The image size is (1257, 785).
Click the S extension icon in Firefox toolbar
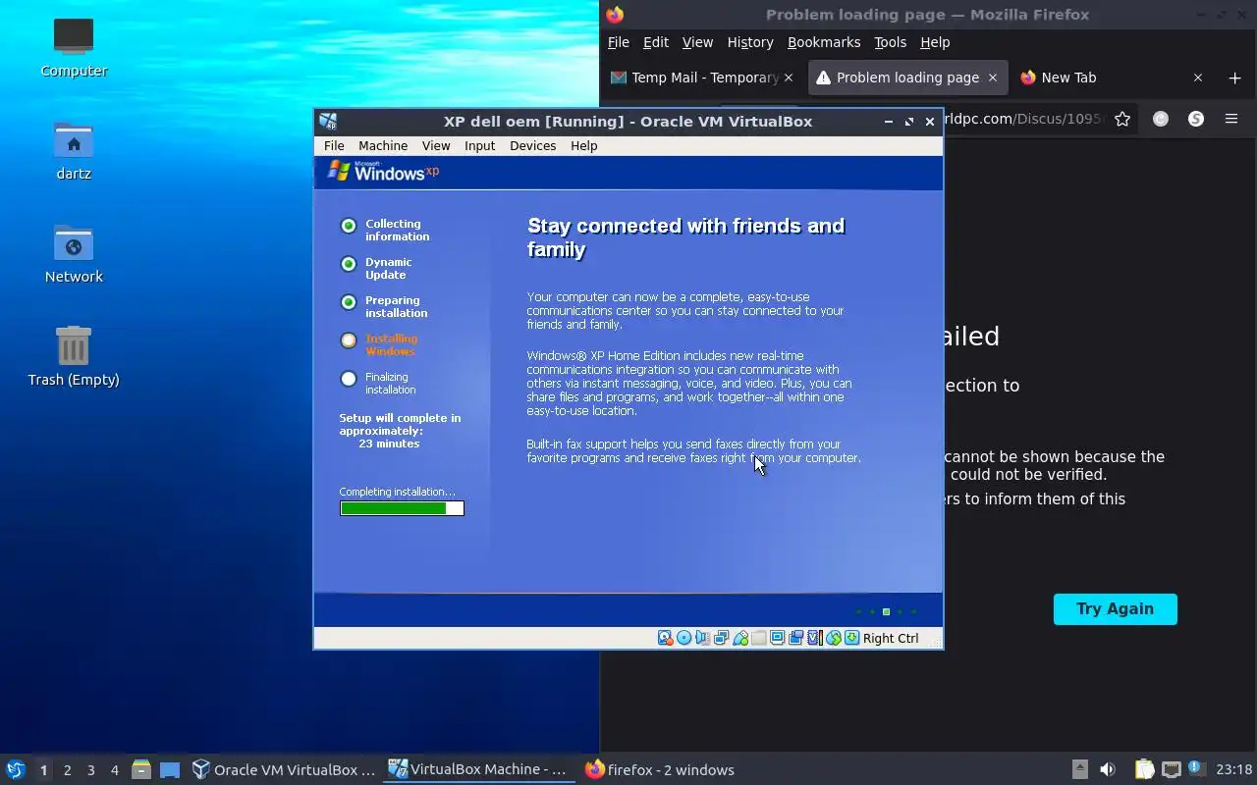pyautogui.click(x=1195, y=119)
